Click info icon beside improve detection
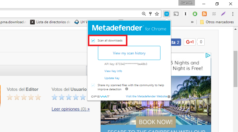Viewport: 238px width, 132px height. (x=127, y=89)
